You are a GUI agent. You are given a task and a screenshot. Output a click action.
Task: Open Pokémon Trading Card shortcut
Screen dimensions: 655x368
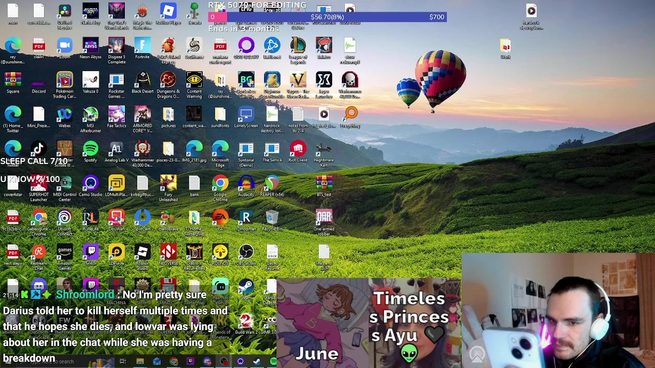pyautogui.click(x=64, y=80)
